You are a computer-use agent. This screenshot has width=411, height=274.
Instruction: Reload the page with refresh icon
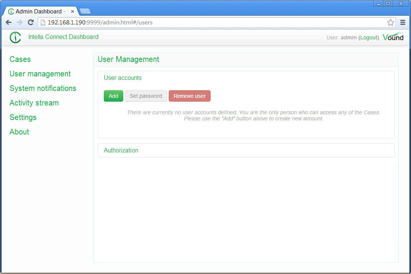31,23
